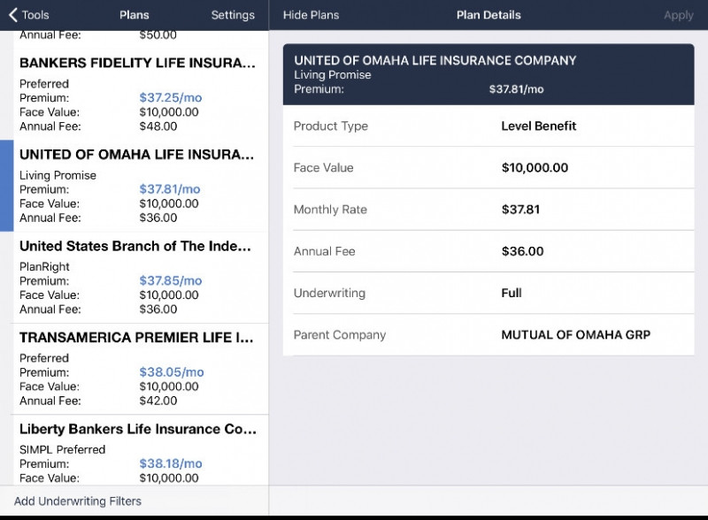Select the Liberty Bankers Life plan
708x520 pixels.
[x=141, y=450]
